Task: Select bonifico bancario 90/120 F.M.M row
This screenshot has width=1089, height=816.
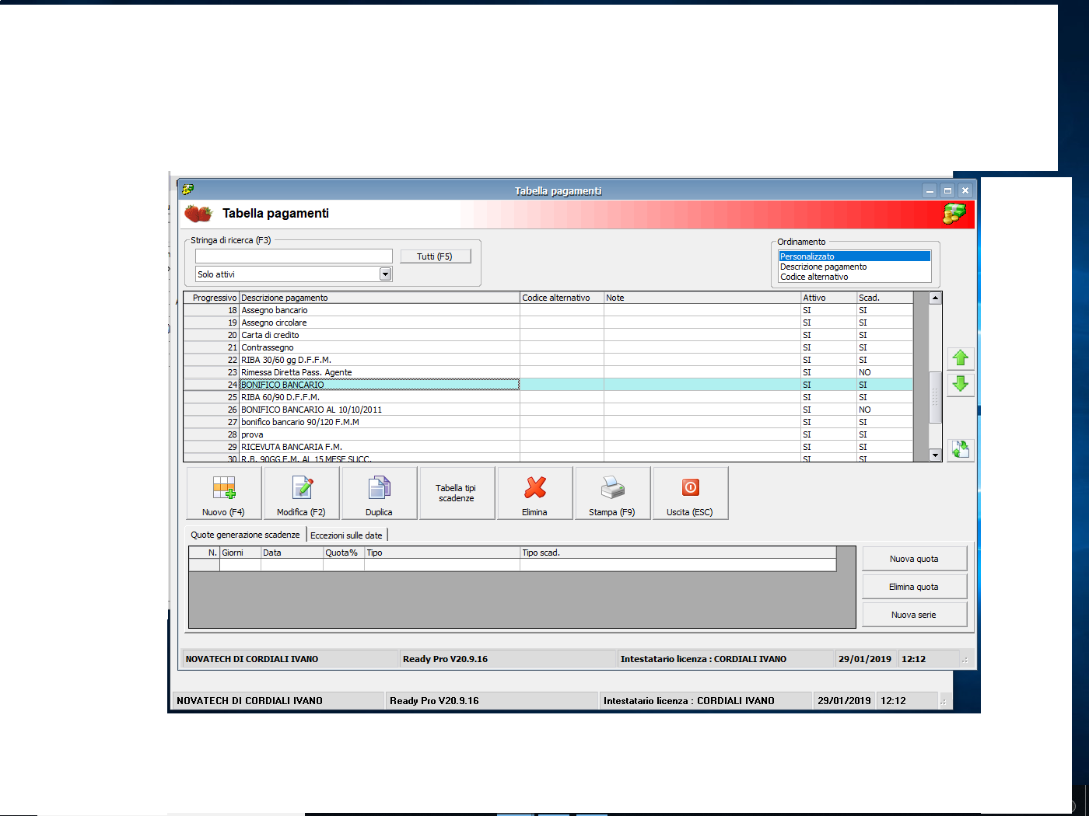Action: click(548, 422)
